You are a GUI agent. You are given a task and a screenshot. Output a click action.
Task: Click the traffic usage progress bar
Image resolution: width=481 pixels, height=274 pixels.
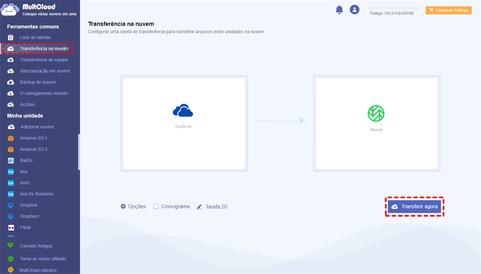point(393,8)
